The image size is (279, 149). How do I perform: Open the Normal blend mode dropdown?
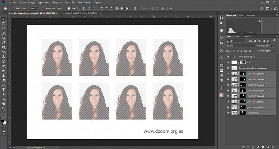tap(241, 46)
